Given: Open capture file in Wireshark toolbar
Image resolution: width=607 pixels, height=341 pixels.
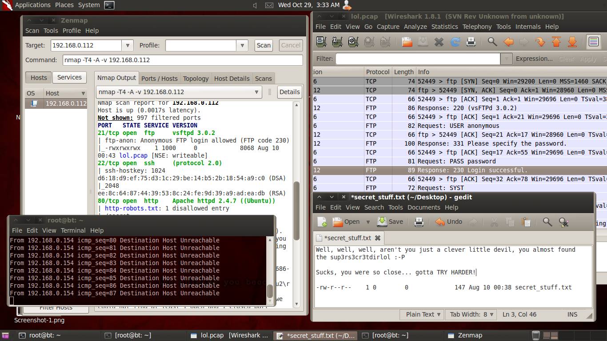Looking at the screenshot, I should click(x=407, y=42).
